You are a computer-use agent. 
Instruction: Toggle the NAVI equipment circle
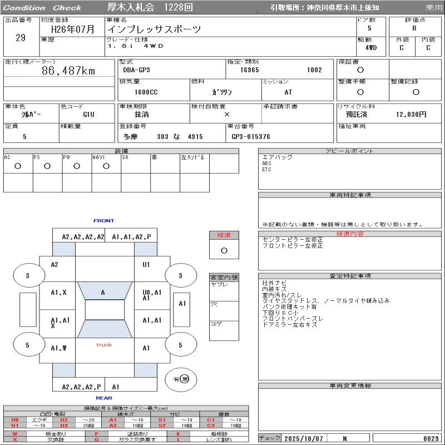coord(106,166)
